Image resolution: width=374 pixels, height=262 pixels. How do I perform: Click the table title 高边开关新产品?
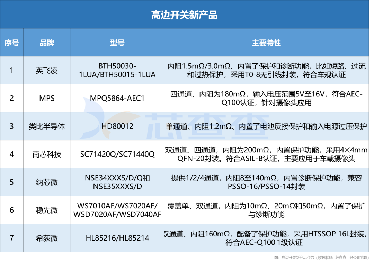(184, 15)
